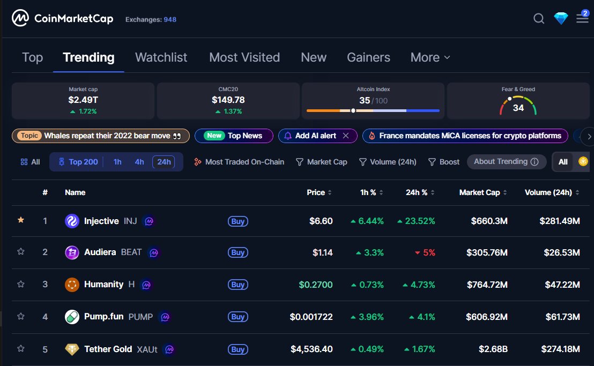Open the Volume (24h) filter
594x366 pixels.
(x=387, y=162)
